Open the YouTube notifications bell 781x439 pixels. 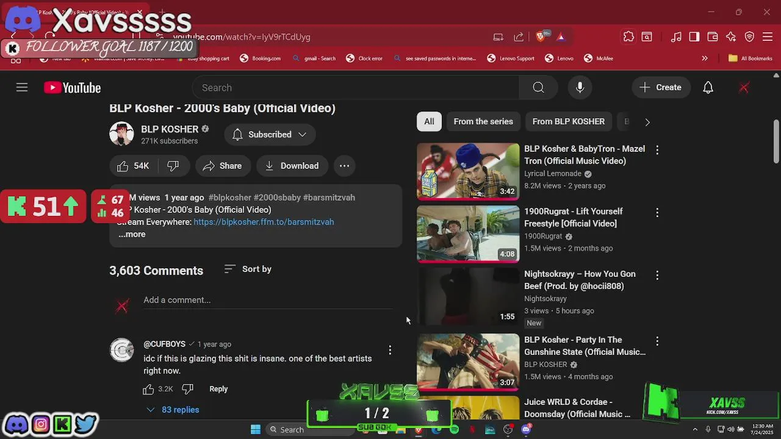coord(708,88)
